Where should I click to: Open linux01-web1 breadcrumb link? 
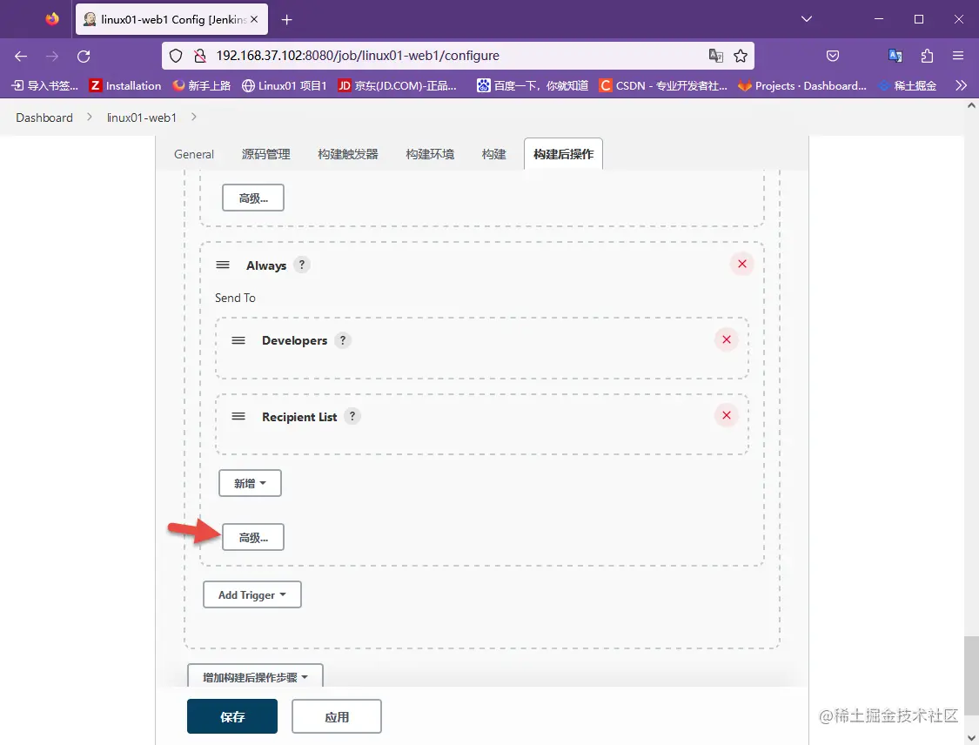pyautogui.click(x=142, y=118)
